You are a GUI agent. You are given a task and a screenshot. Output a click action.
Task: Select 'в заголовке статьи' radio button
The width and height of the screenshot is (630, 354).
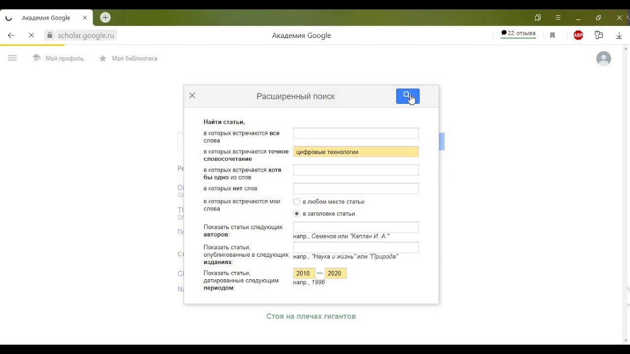[297, 213]
